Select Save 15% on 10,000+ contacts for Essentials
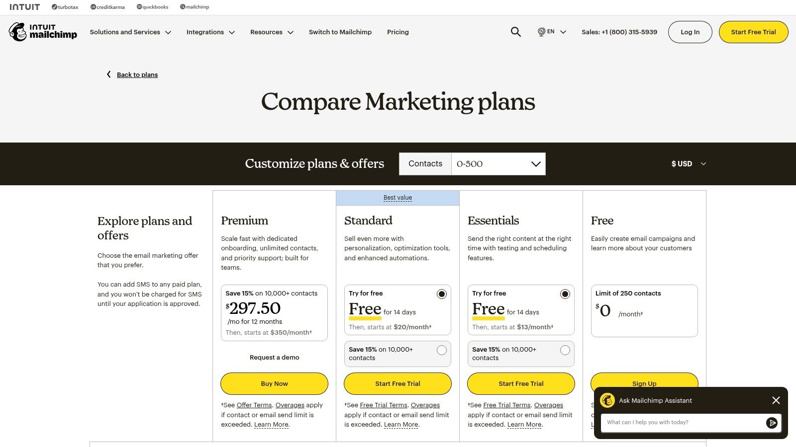The image size is (796, 447). click(x=565, y=350)
